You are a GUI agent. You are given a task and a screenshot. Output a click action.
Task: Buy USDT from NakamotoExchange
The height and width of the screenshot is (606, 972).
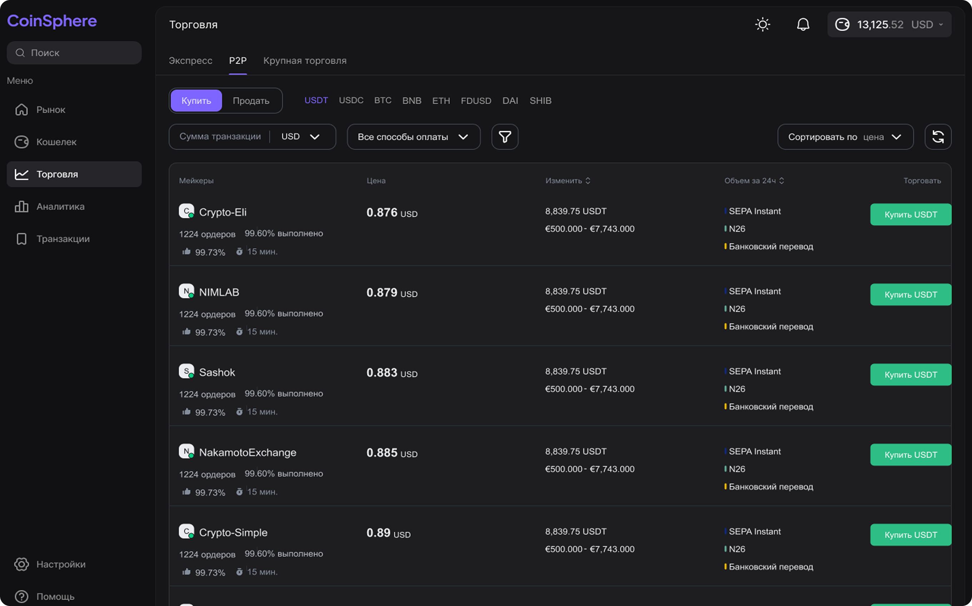911,455
